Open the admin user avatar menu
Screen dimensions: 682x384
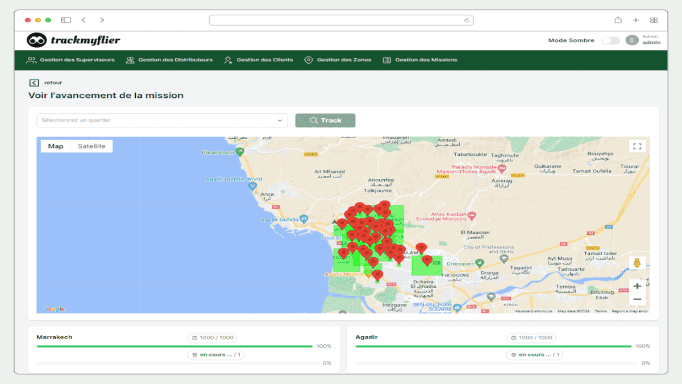tap(631, 40)
